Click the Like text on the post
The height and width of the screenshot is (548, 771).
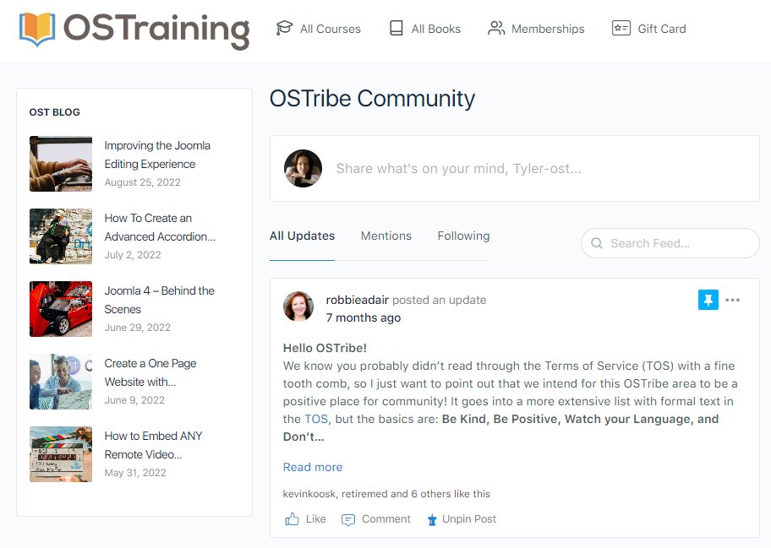click(x=315, y=519)
